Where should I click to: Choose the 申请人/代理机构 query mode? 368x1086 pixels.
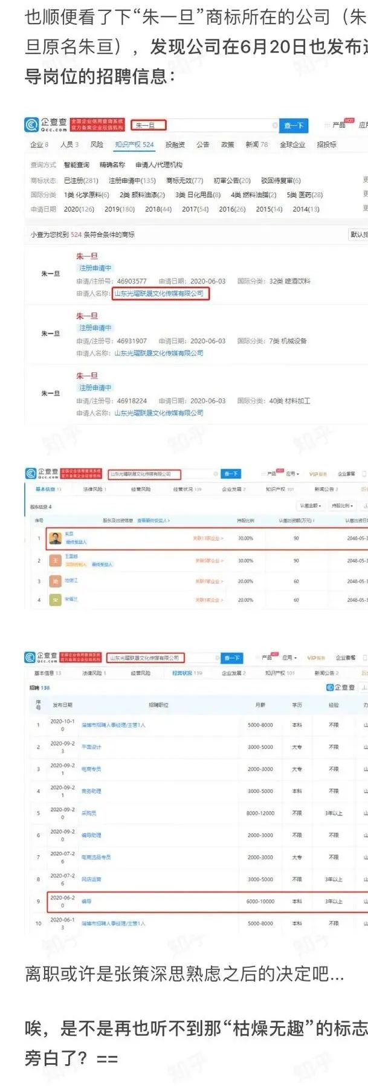pyautogui.click(x=158, y=165)
